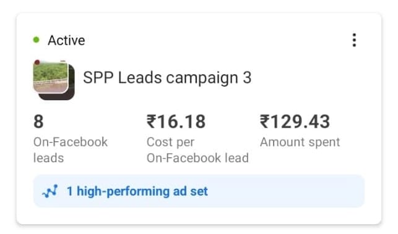Select the SPP Leads campaign 3 title
The image size is (398, 234).
click(167, 77)
